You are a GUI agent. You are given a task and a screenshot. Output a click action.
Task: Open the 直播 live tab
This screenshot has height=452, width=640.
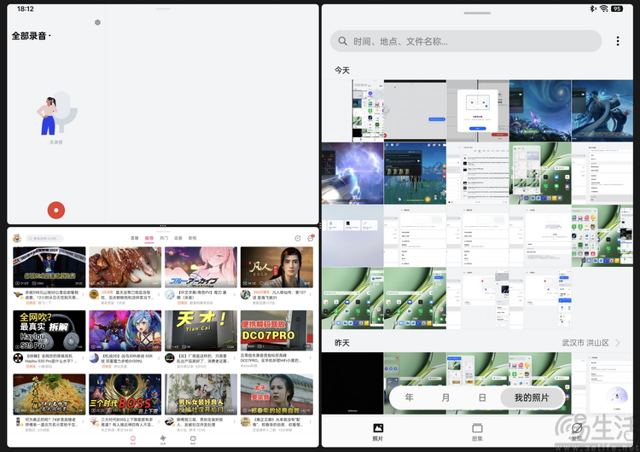point(134,238)
